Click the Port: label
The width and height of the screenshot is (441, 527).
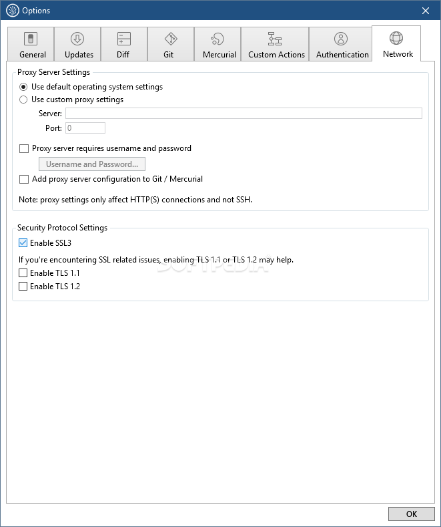click(53, 128)
